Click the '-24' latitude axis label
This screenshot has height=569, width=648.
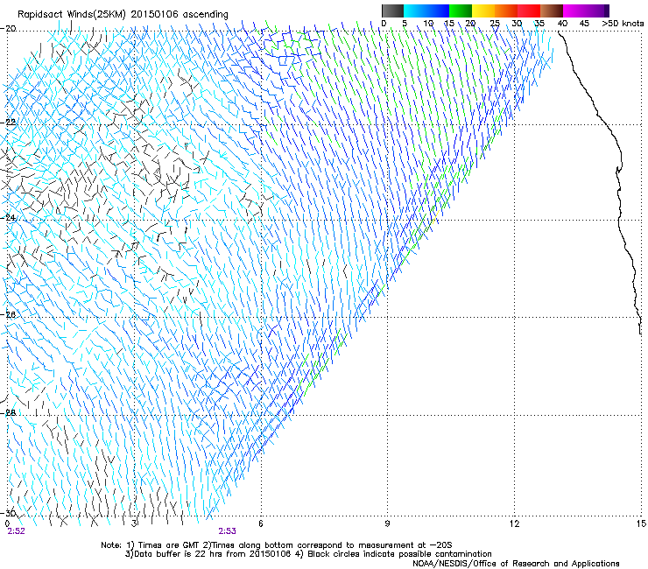(x=8, y=218)
